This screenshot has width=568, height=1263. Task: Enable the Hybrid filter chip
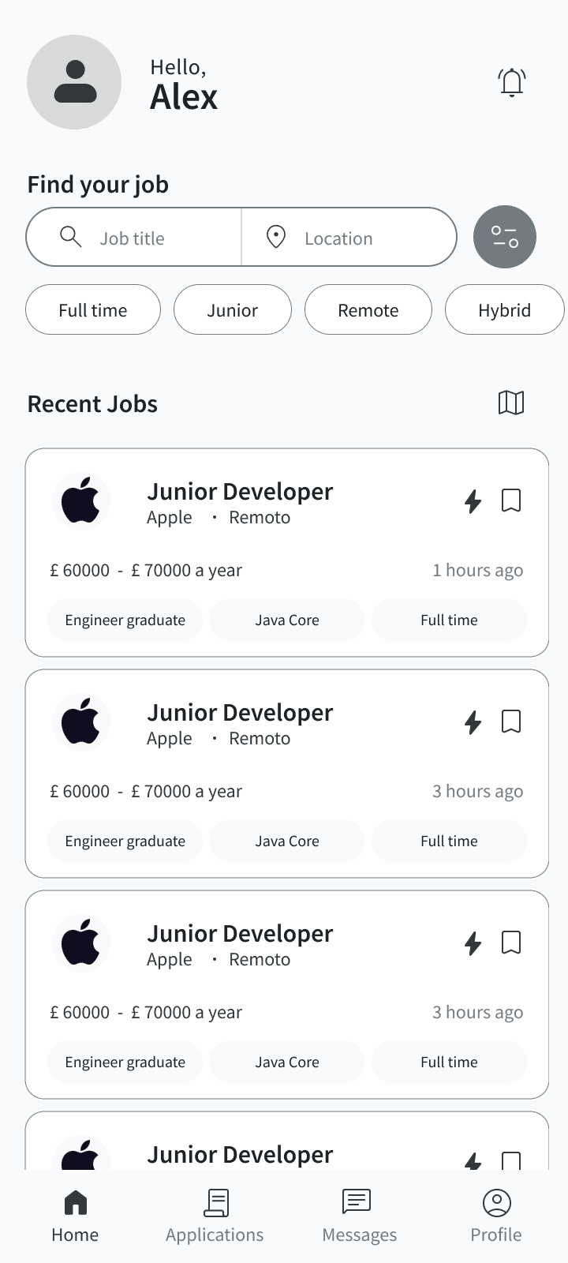[x=505, y=310]
